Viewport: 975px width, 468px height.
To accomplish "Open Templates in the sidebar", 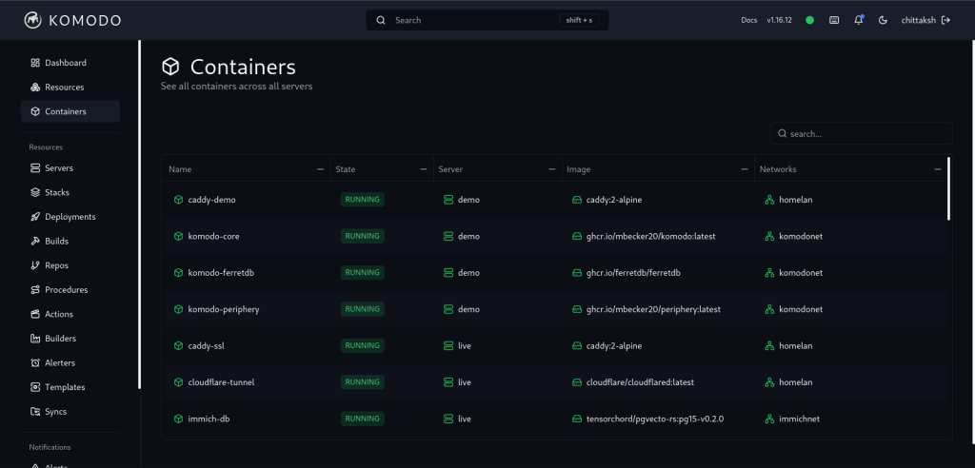I will (70, 386).
